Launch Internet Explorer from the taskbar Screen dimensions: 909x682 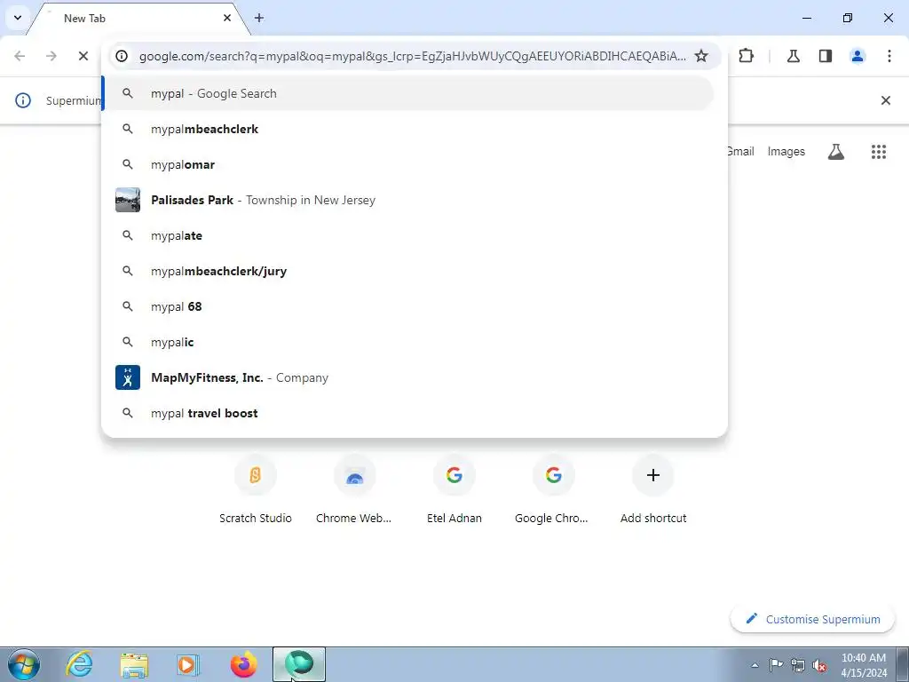(x=79, y=664)
